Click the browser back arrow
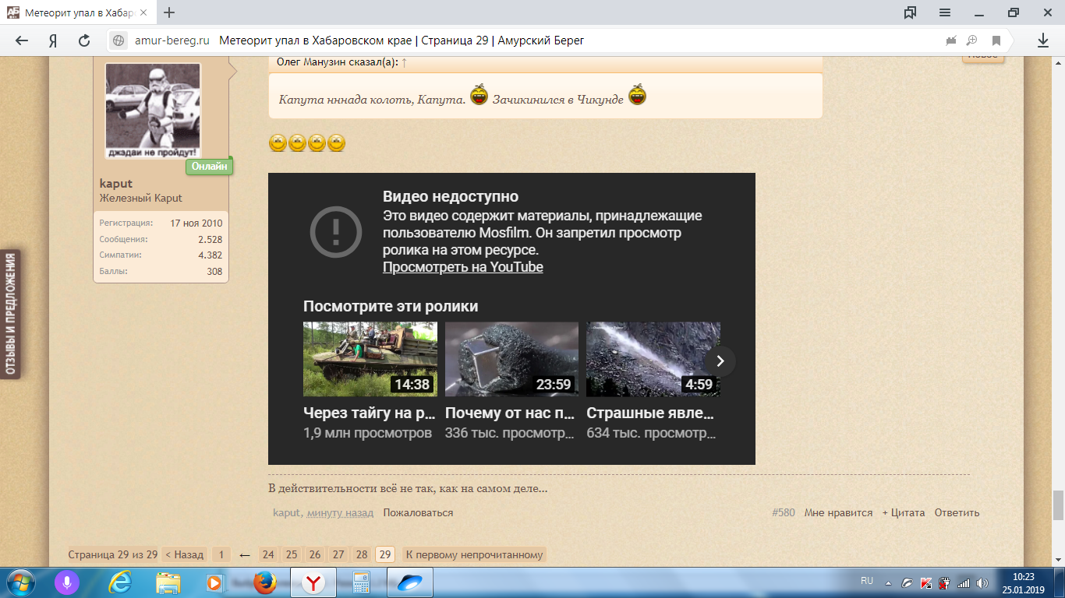 coord(22,40)
